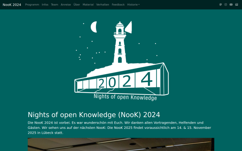Open the Mastodon social icon link
Viewport: 242px width, 151px height.
221,4
